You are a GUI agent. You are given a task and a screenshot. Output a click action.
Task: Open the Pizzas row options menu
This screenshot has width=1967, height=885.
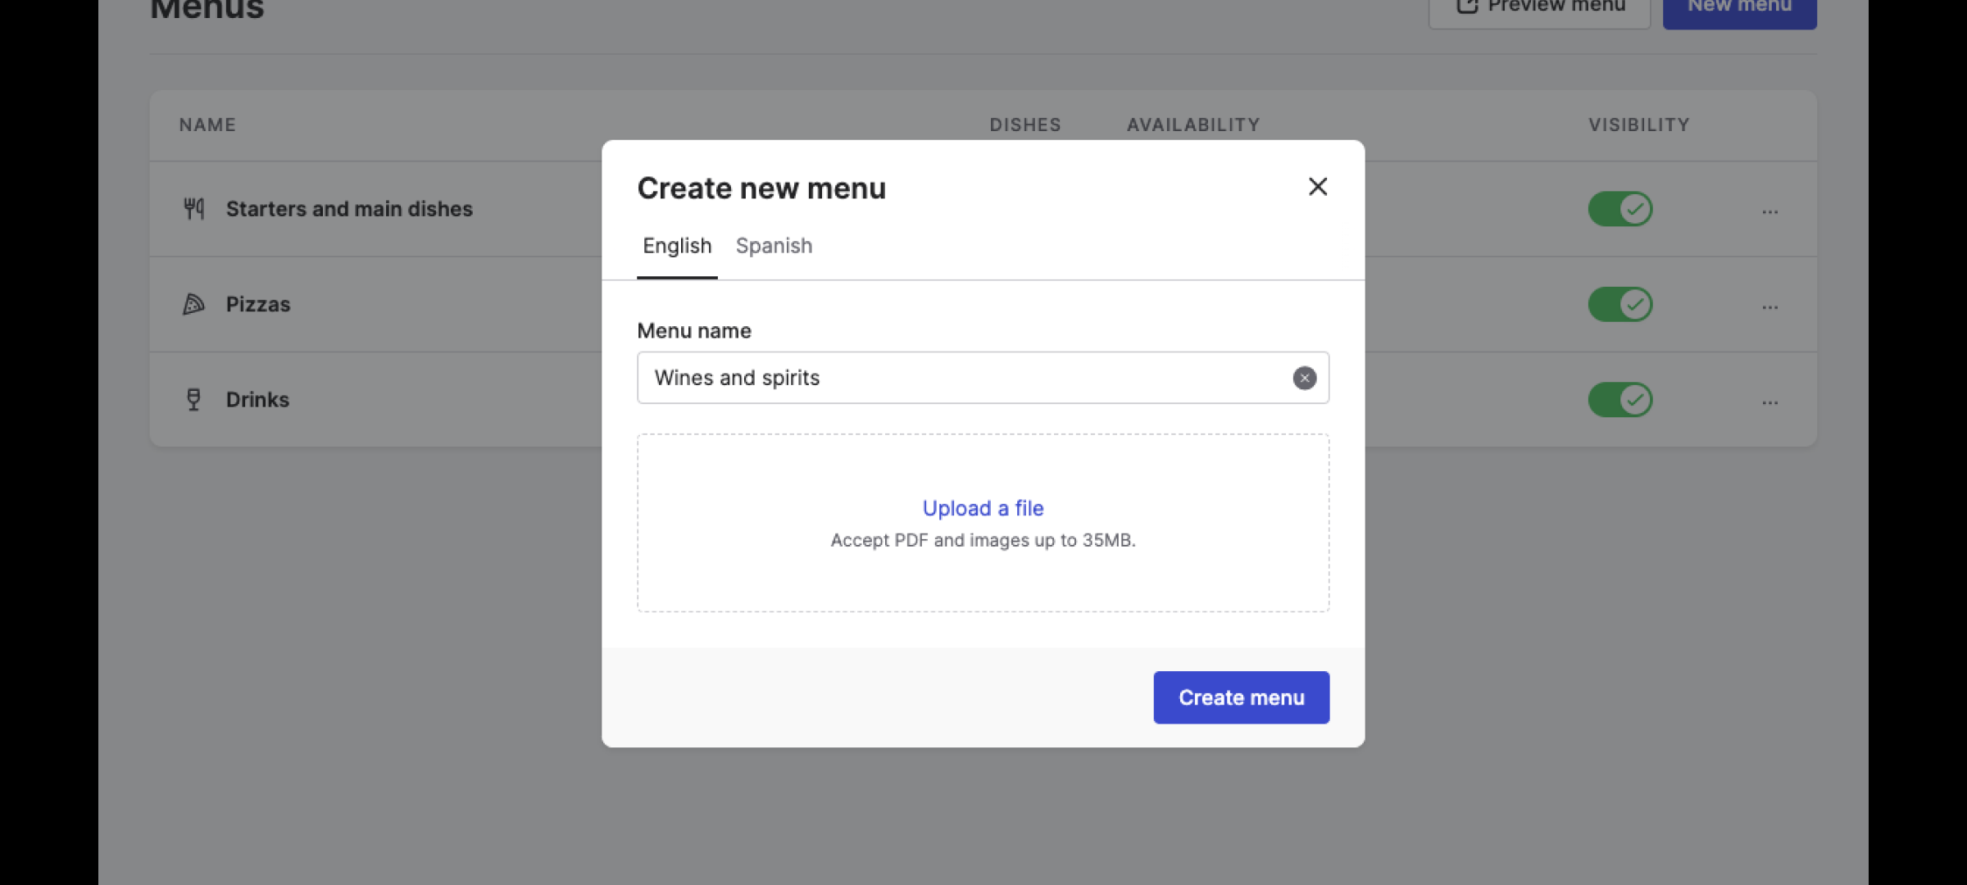(1769, 307)
